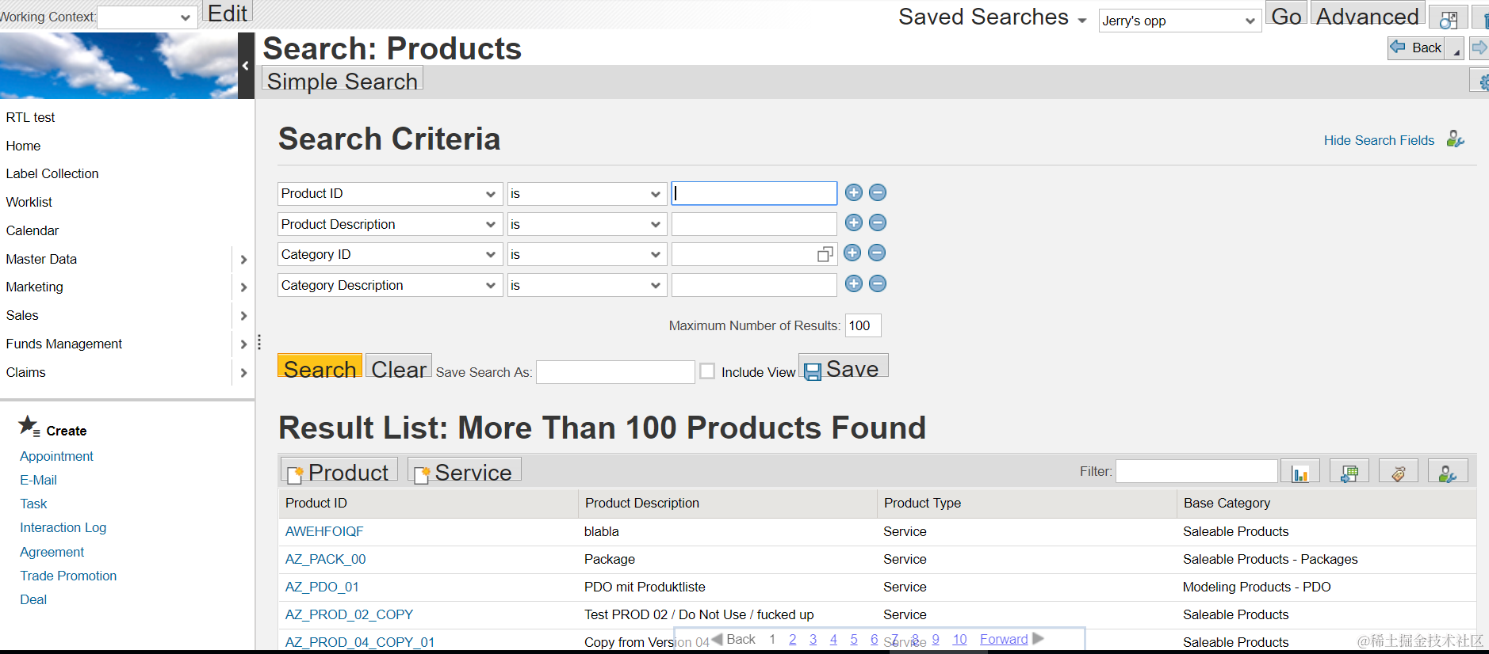This screenshot has width=1489, height=654.
Task: Add a criteria row after Product ID
Action: 853,192
